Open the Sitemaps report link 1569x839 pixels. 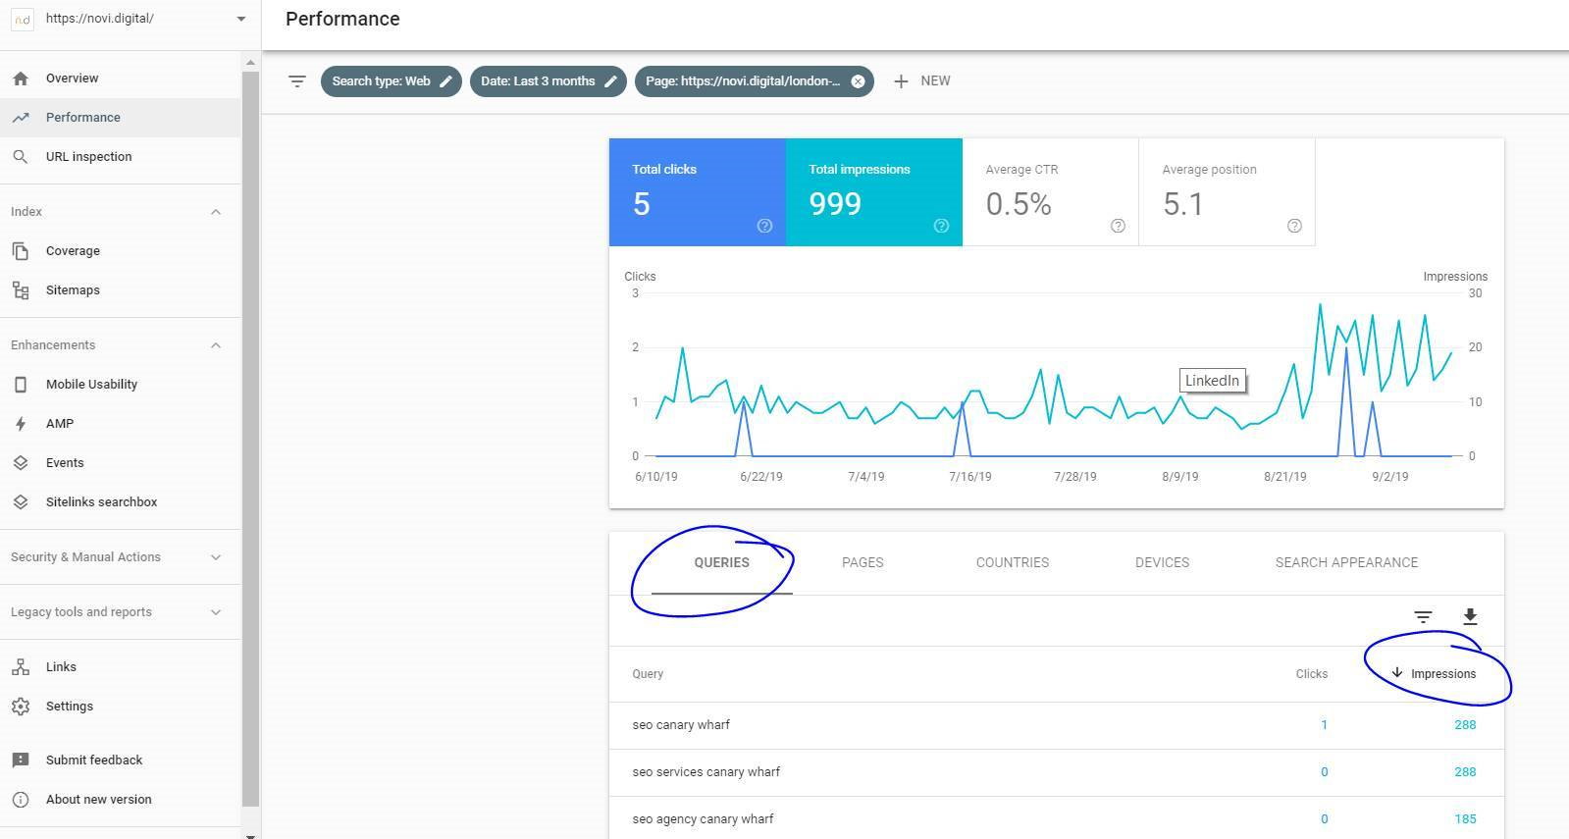[73, 289]
